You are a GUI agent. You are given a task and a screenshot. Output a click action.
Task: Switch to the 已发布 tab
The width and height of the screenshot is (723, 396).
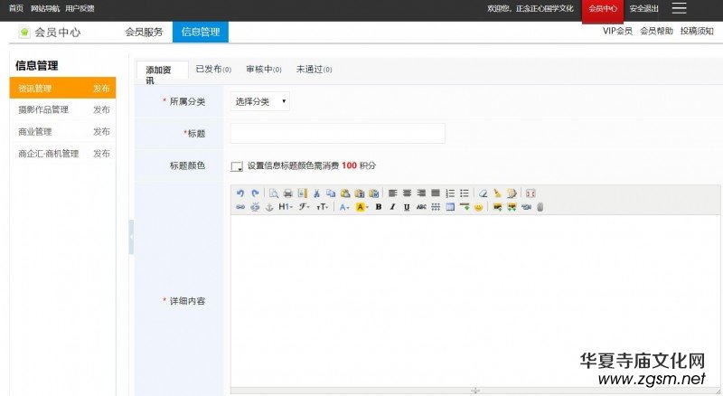213,69
